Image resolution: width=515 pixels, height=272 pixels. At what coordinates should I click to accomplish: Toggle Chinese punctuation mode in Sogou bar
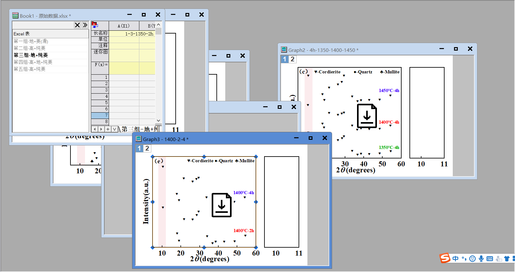[x=464, y=259]
